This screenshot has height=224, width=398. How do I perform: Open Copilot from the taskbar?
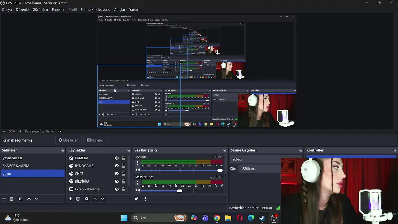[194, 218]
